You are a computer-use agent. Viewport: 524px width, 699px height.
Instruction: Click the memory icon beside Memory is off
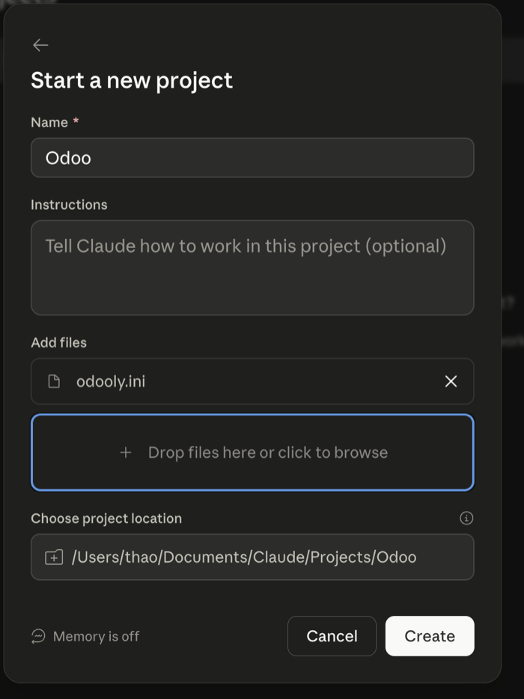click(38, 636)
